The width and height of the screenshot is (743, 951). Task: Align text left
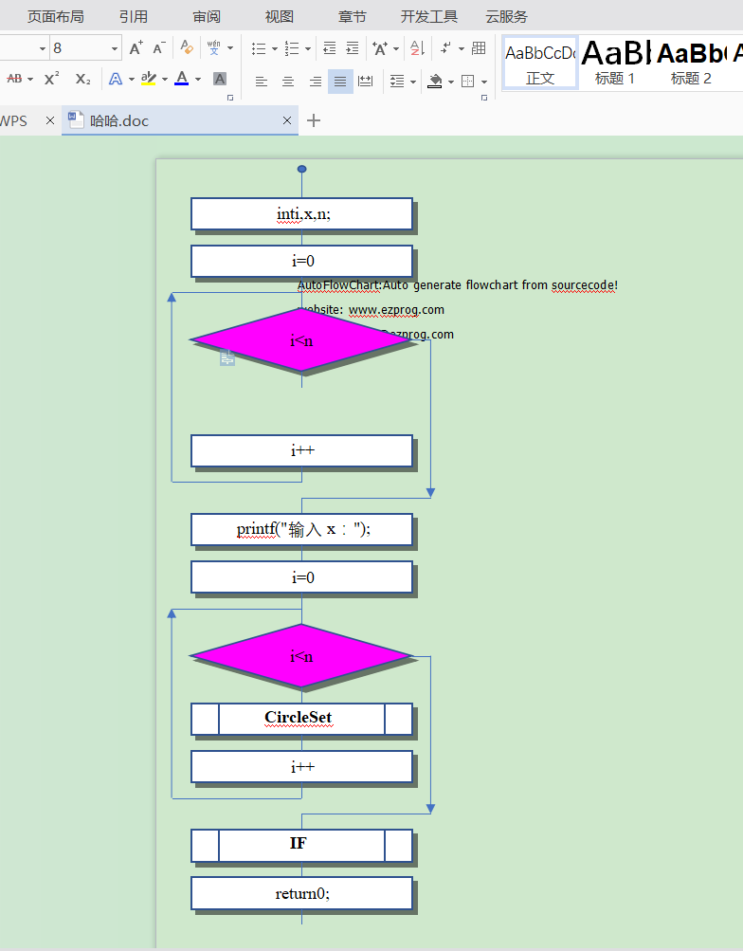(262, 81)
